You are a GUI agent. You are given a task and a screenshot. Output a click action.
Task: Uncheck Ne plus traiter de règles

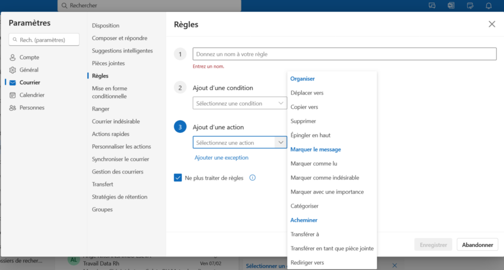(178, 178)
